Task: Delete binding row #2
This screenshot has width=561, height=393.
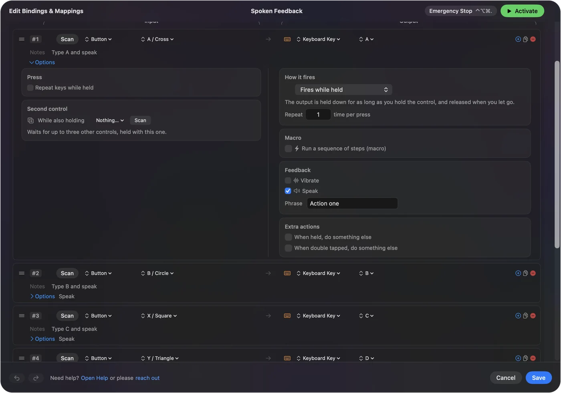Action: pyautogui.click(x=533, y=273)
